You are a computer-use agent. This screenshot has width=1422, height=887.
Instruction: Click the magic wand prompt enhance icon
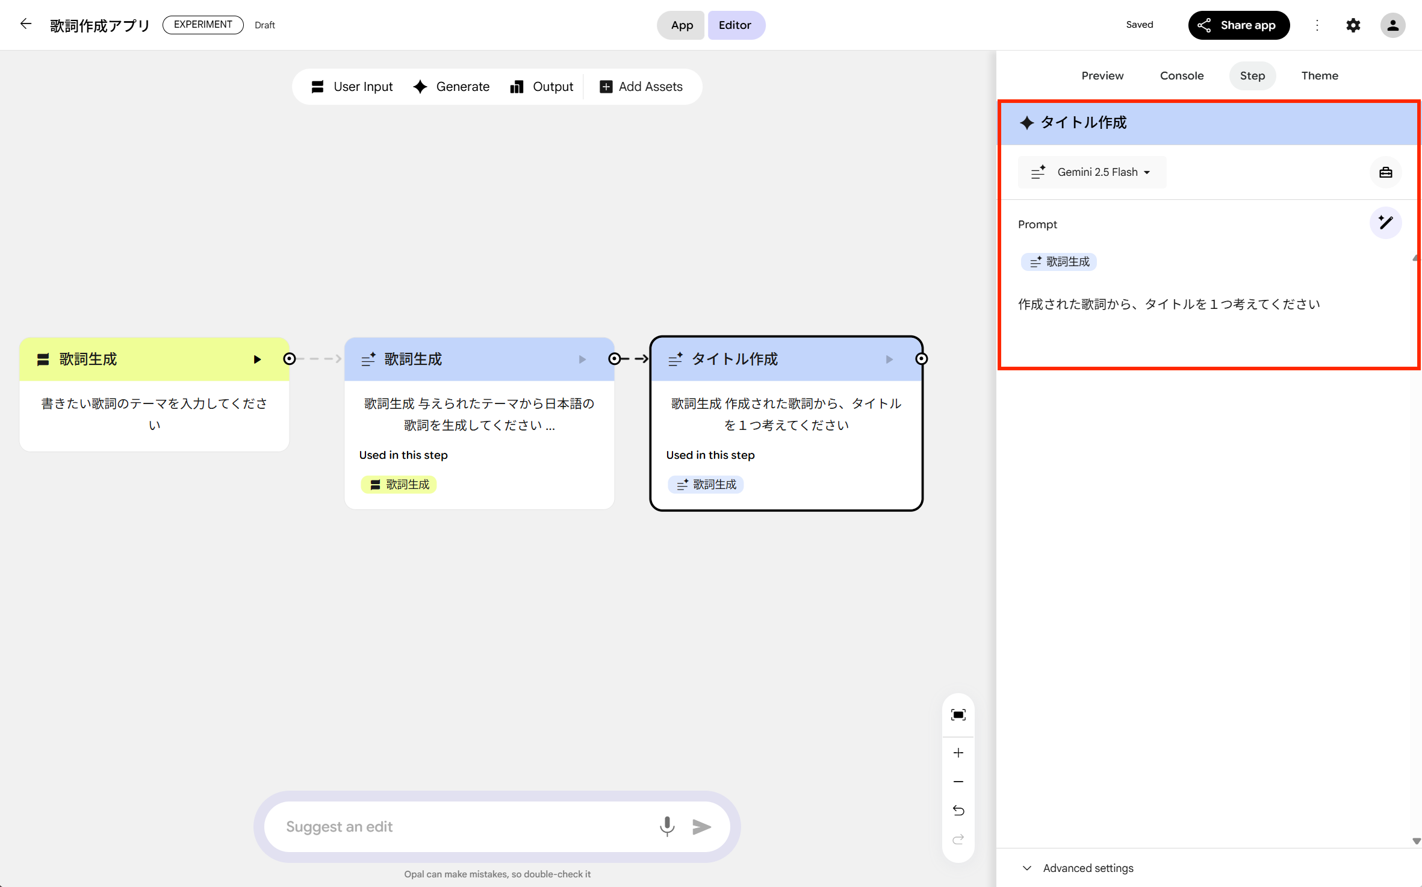1385,223
